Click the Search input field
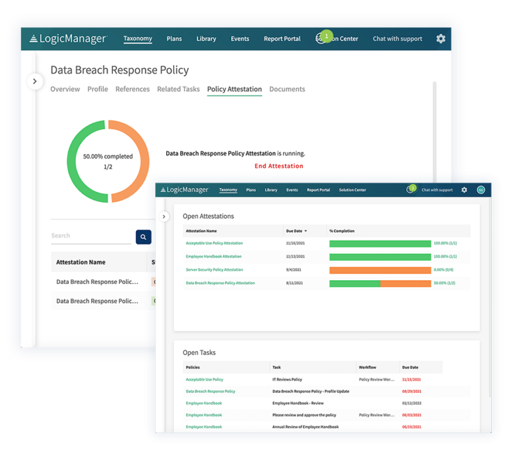511x458 pixels. click(89, 236)
